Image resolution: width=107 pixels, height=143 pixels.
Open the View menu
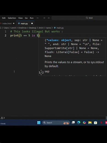click(x=20, y=18)
